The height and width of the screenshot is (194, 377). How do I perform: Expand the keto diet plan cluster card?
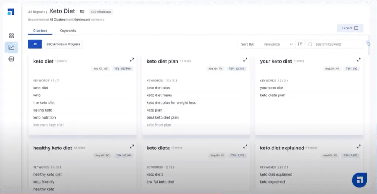pyautogui.click(x=245, y=60)
